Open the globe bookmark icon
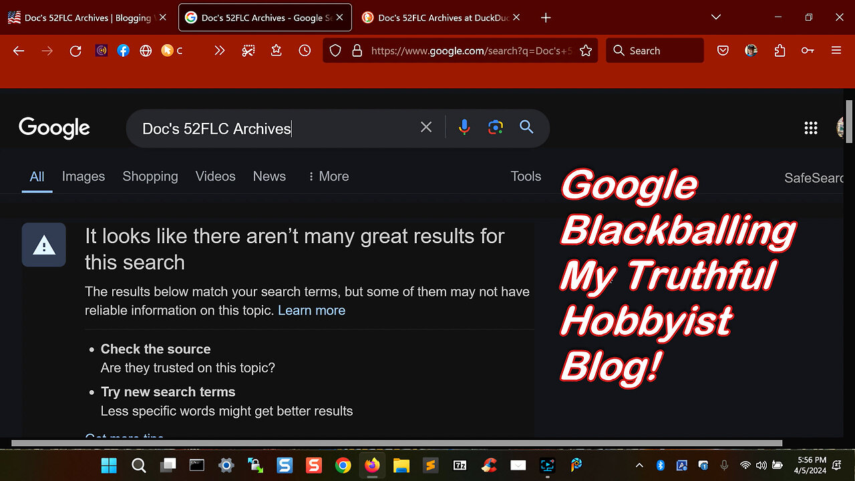Screen dimensions: 855x481 pos(146,51)
